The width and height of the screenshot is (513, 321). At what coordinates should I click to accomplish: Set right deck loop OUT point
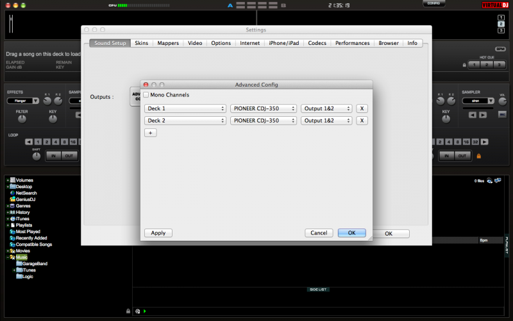(x=462, y=156)
